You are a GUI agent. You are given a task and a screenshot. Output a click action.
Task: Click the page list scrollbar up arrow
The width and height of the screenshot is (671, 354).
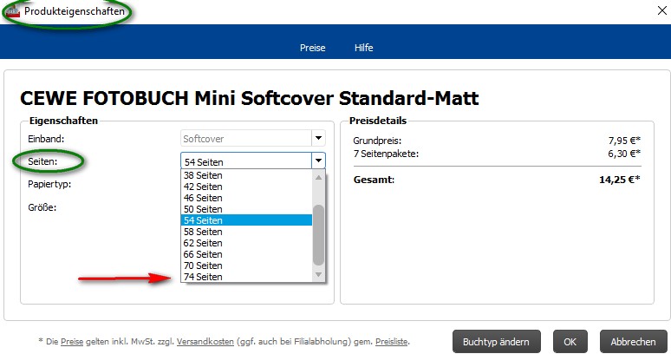tap(318, 177)
